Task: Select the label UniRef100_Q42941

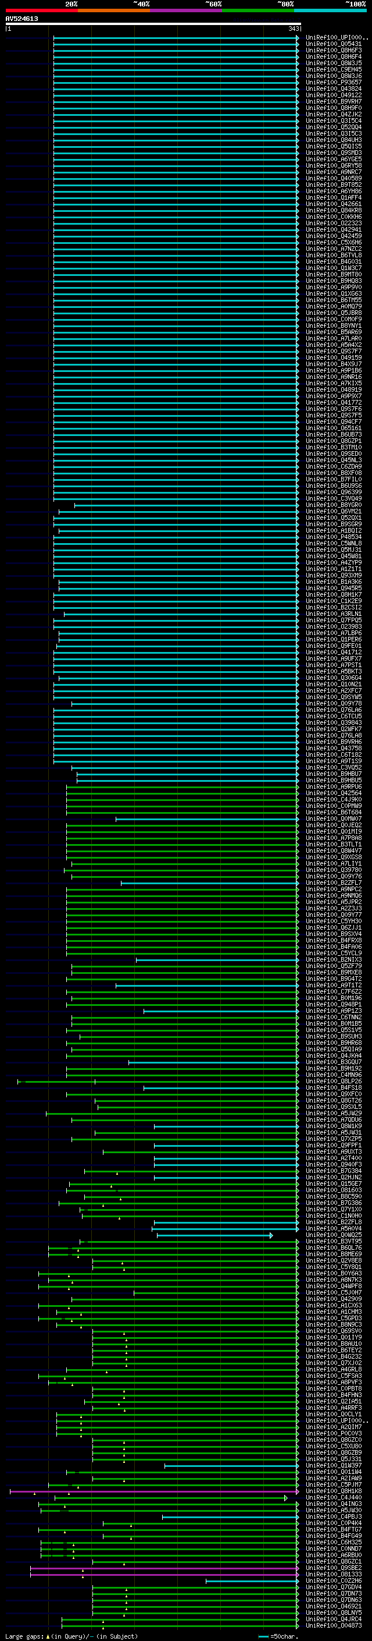Action: tap(333, 229)
